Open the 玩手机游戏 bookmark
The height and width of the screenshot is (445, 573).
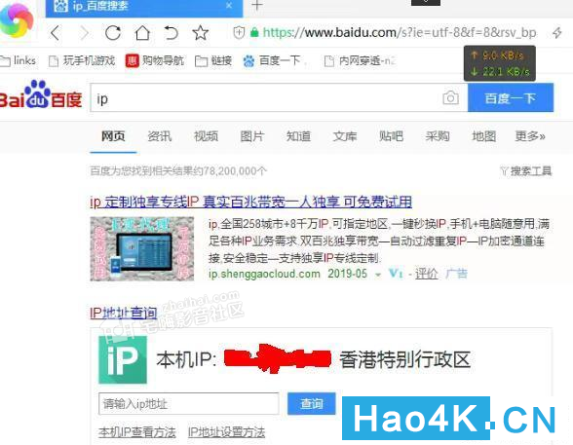click(x=82, y=60)
